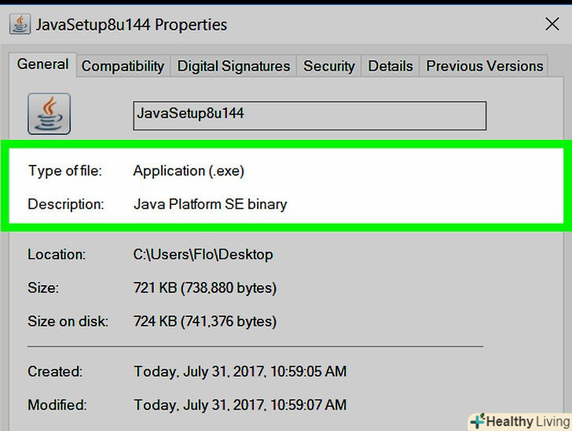Open the Compatibility tab
Viewport: 572px width, 431px height.
click(x=123, y=67)
